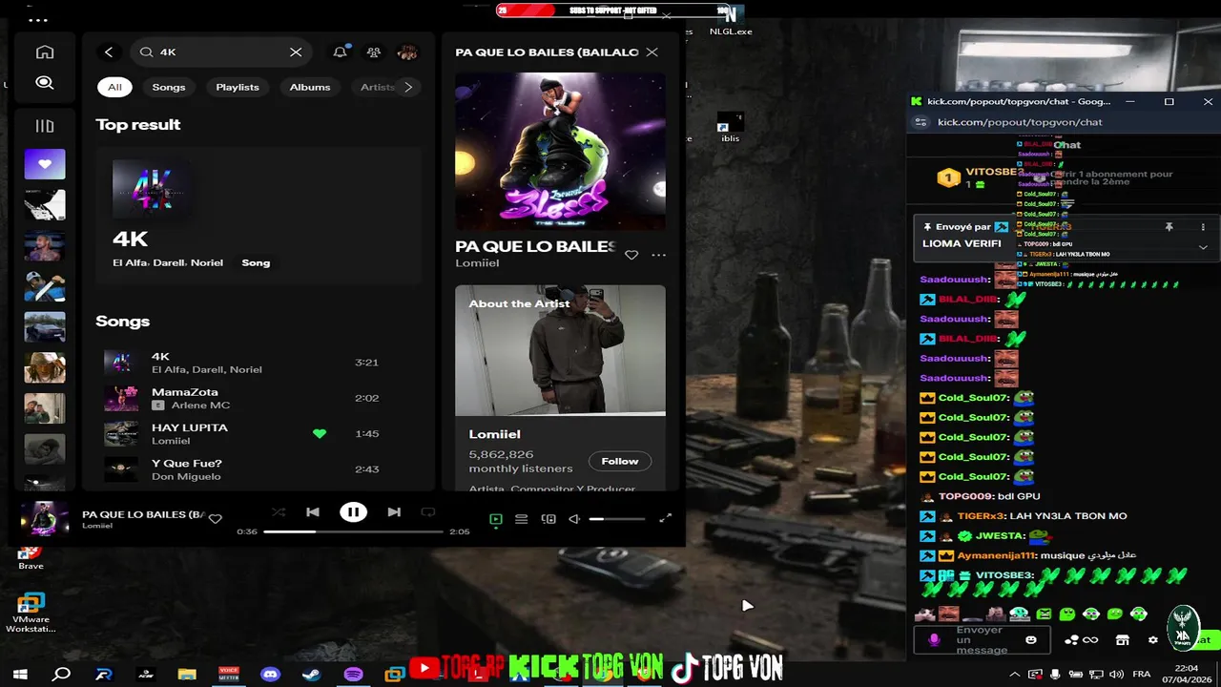Clear the 4K search query
The height and width of the screenshot is (687, 1221).
(x=296, y=52)
